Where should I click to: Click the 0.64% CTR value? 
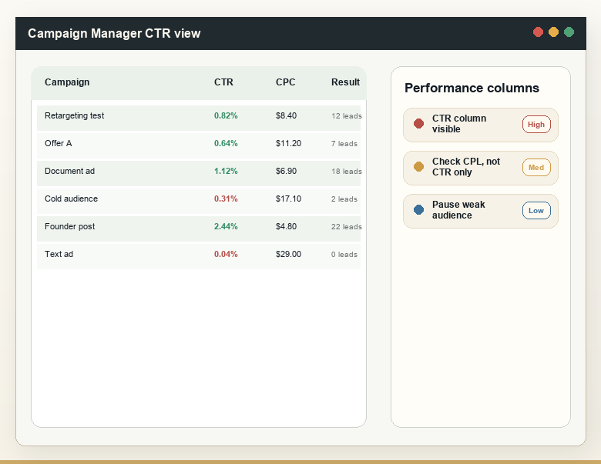[226, 143]
